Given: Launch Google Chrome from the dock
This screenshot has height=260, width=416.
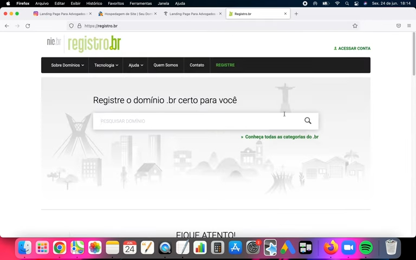Looking at the screenshot, I should point(60,248).
